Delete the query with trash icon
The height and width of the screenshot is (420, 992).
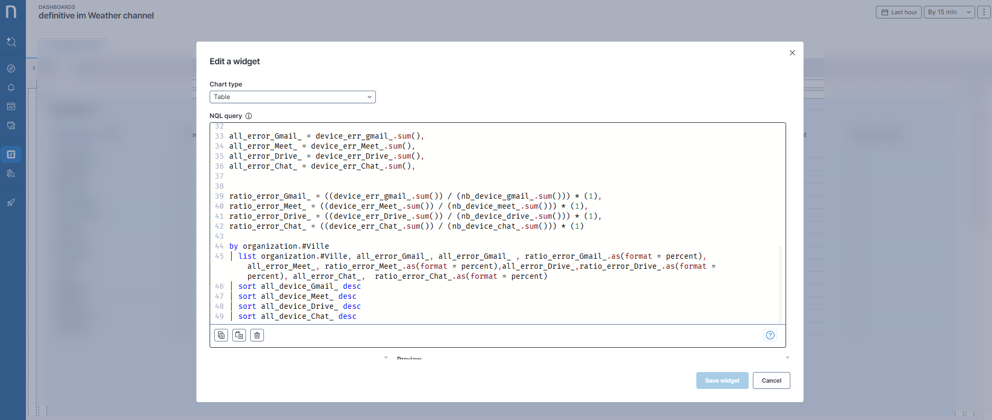[x=257, y=335]
